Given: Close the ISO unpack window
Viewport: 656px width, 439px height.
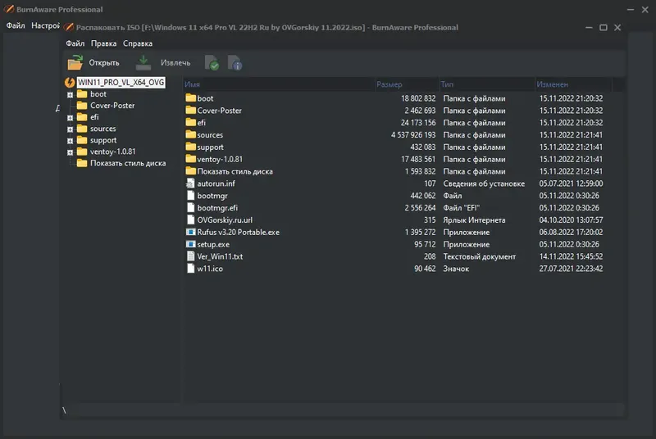Looking at the screenshot, I should point(617,27).
